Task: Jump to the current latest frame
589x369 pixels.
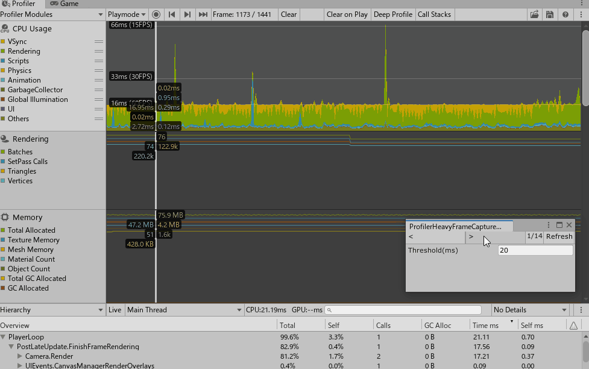Action: click(x=203, y=14)
